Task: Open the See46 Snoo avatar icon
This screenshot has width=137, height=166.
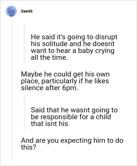Action: pyautogui.click(x=11, y=11)
